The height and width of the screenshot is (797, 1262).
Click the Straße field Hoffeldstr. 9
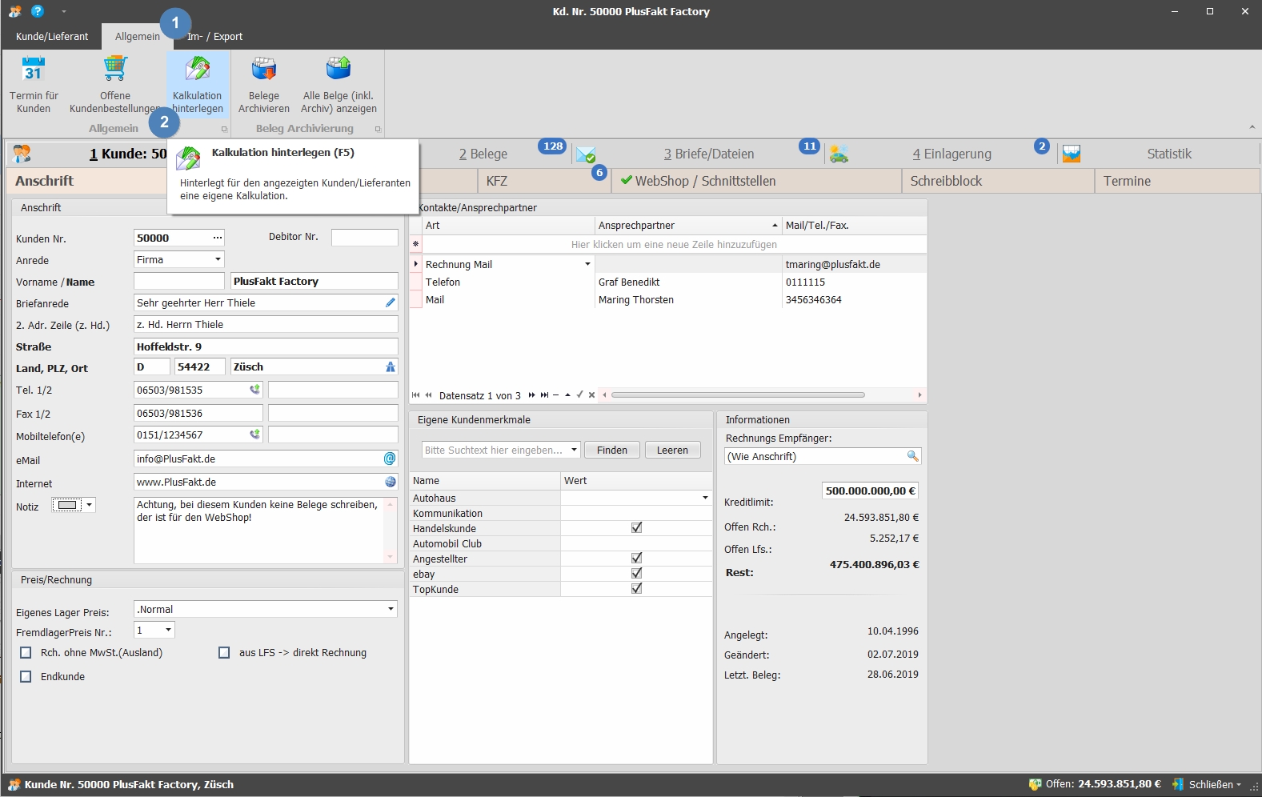coord(266,346)
